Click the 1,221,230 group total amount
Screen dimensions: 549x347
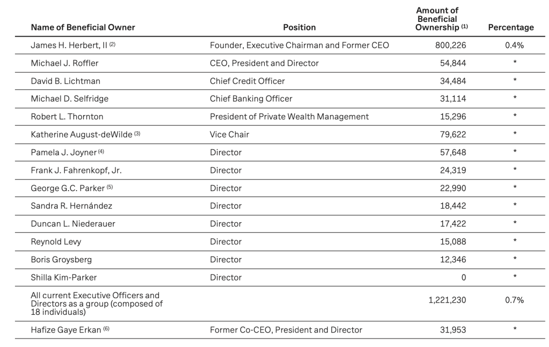[447, 300]
